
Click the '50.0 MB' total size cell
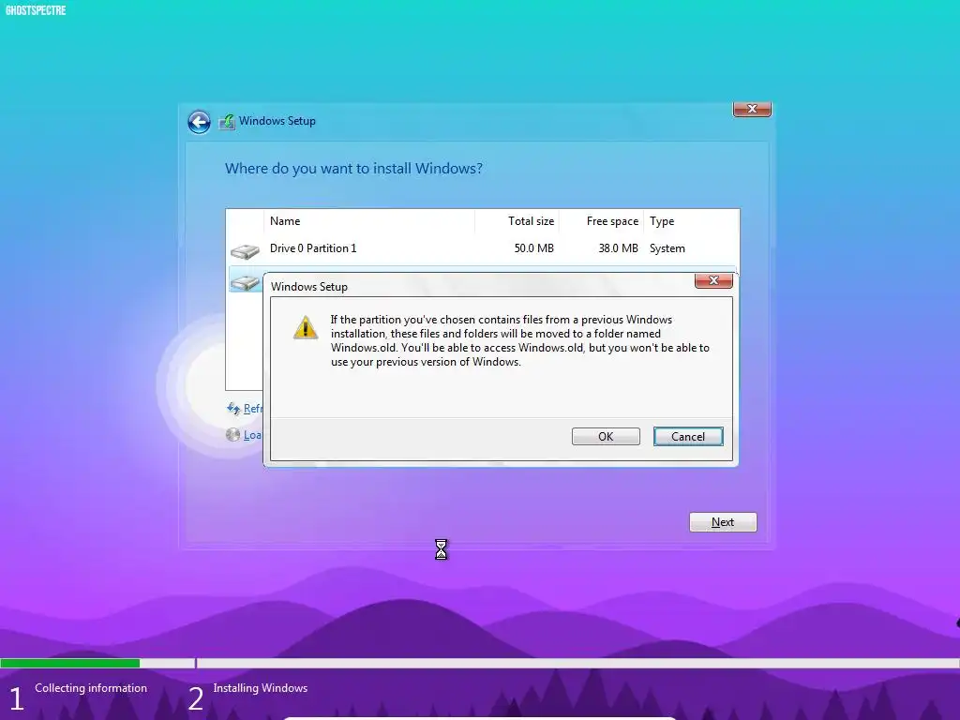(x=533, y=247)
